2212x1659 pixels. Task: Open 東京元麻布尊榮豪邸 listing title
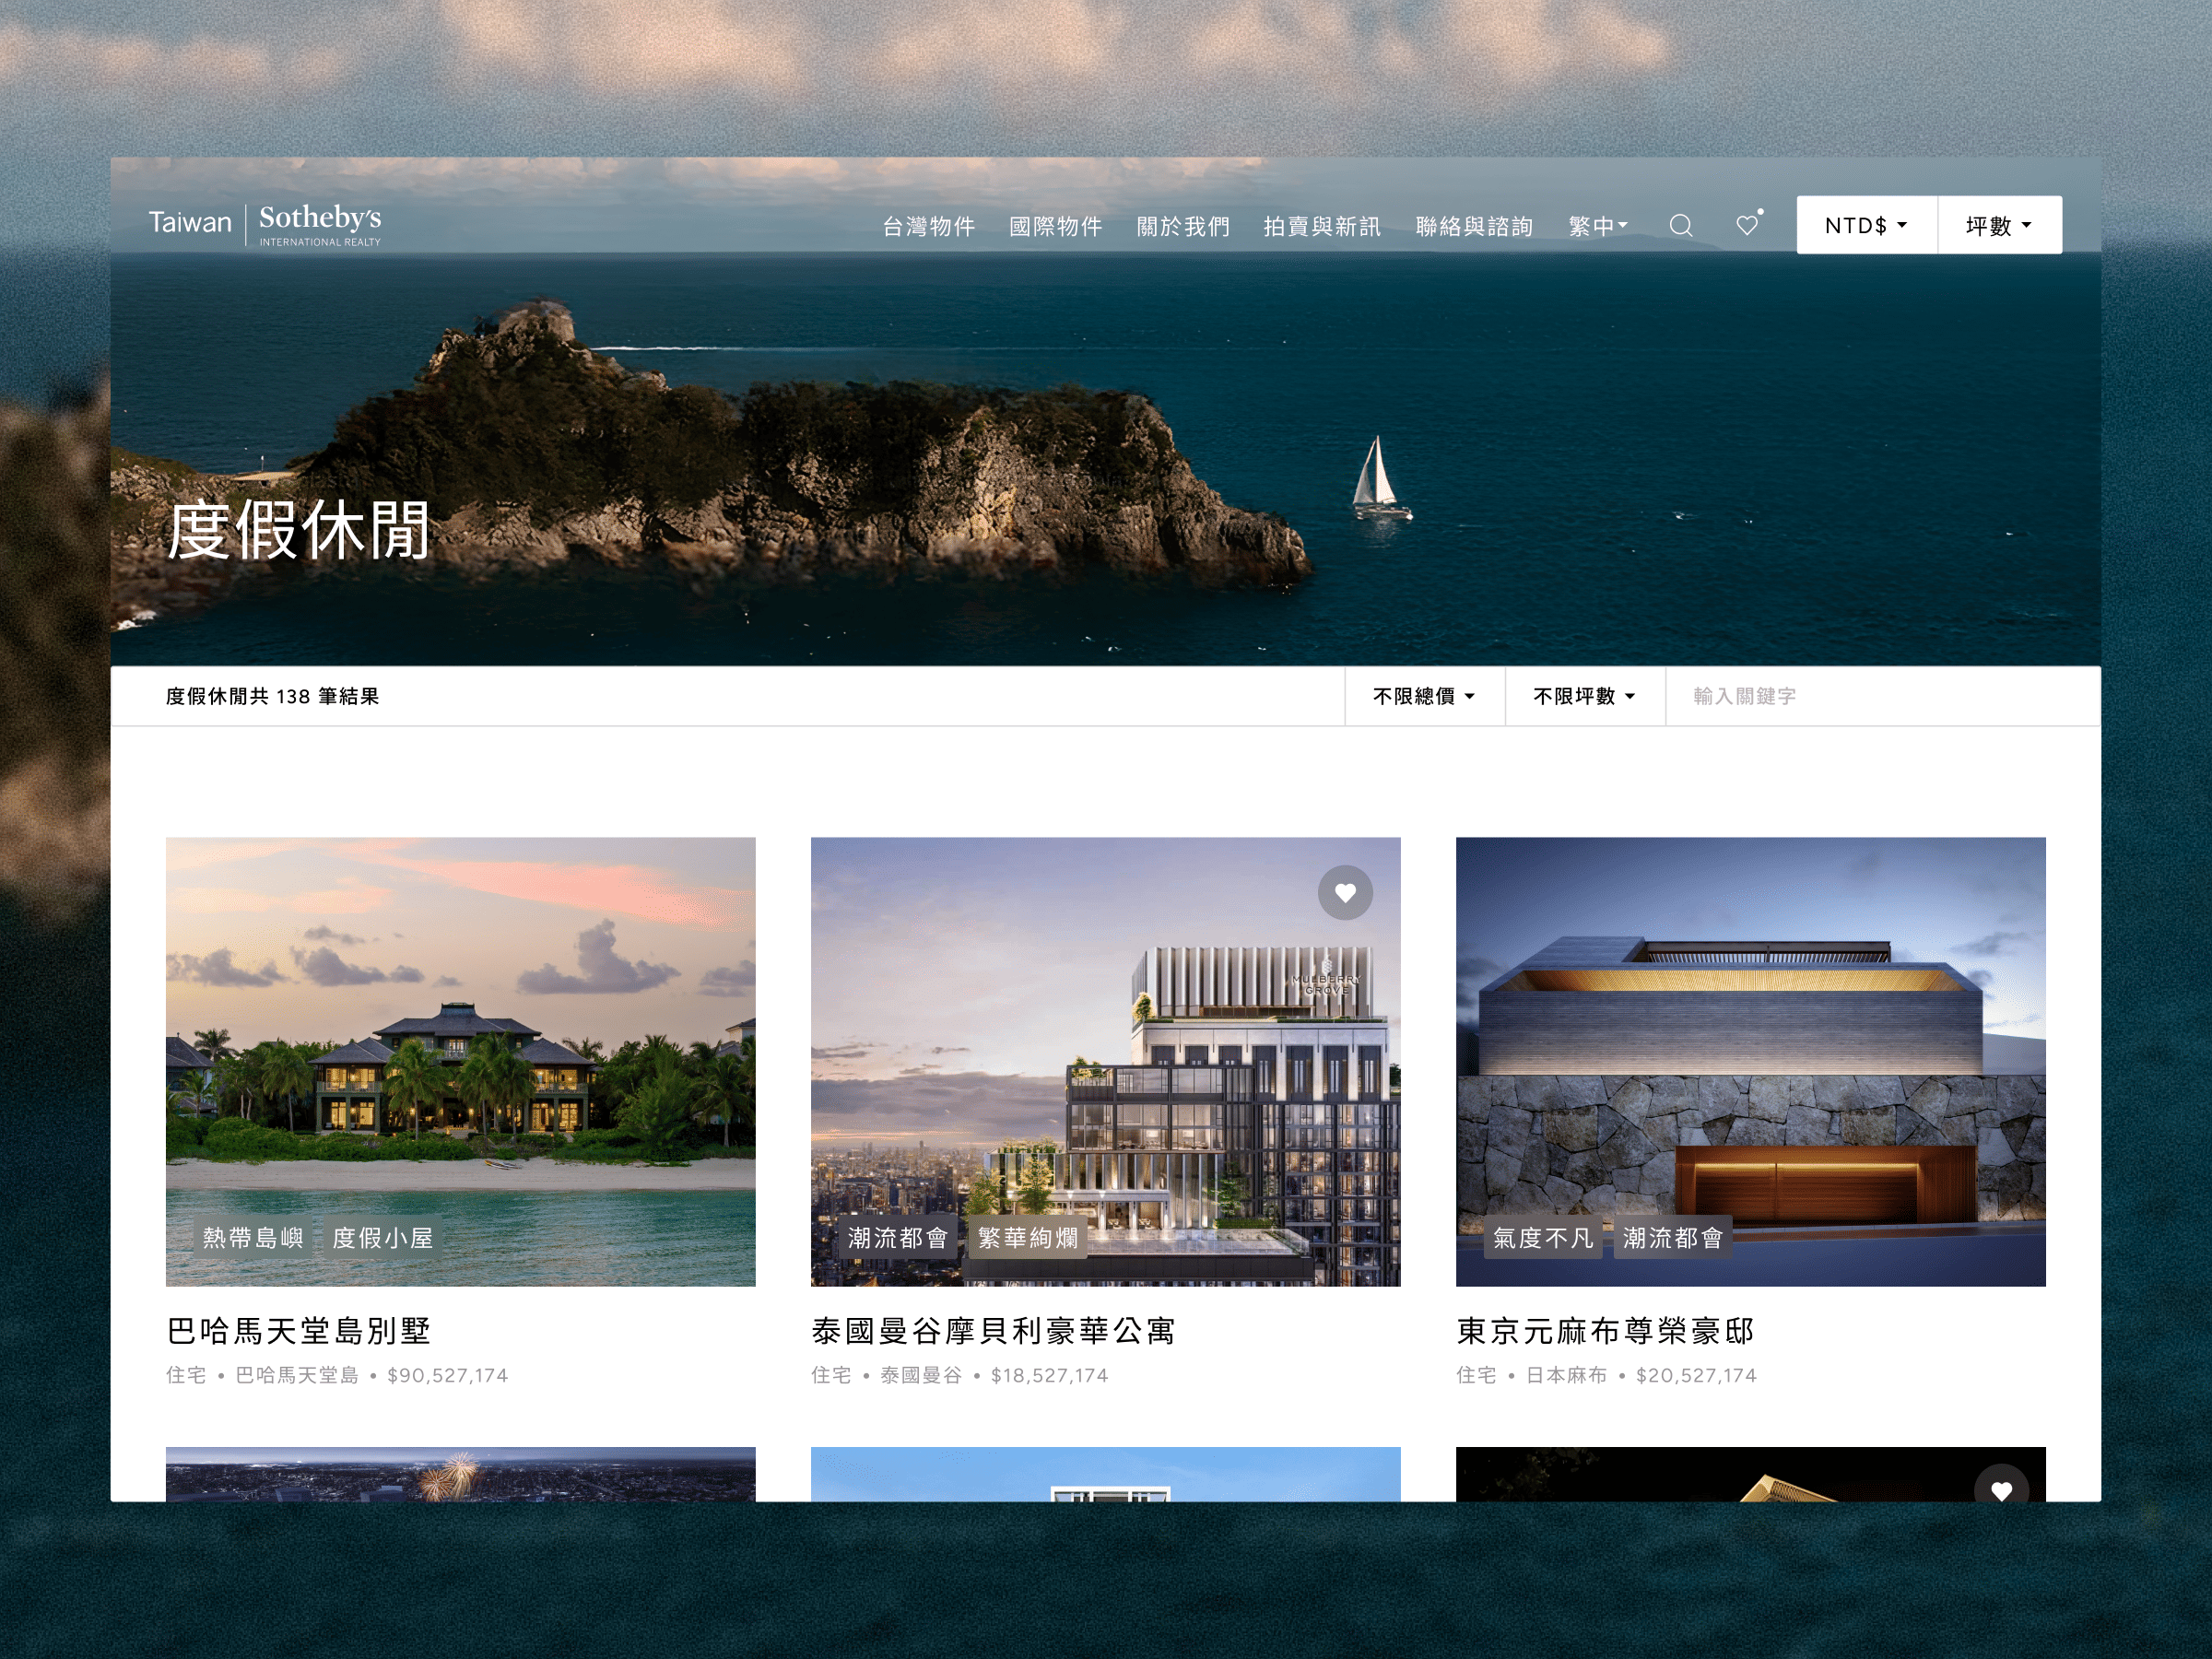[1605, 1331]
